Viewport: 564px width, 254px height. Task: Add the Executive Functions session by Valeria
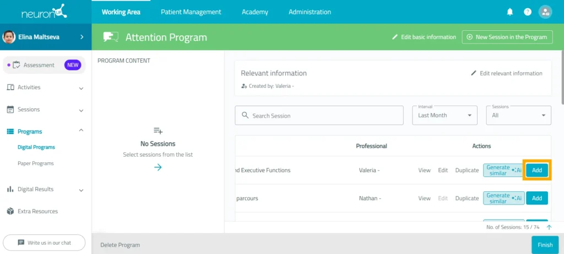tap(536, 170)
